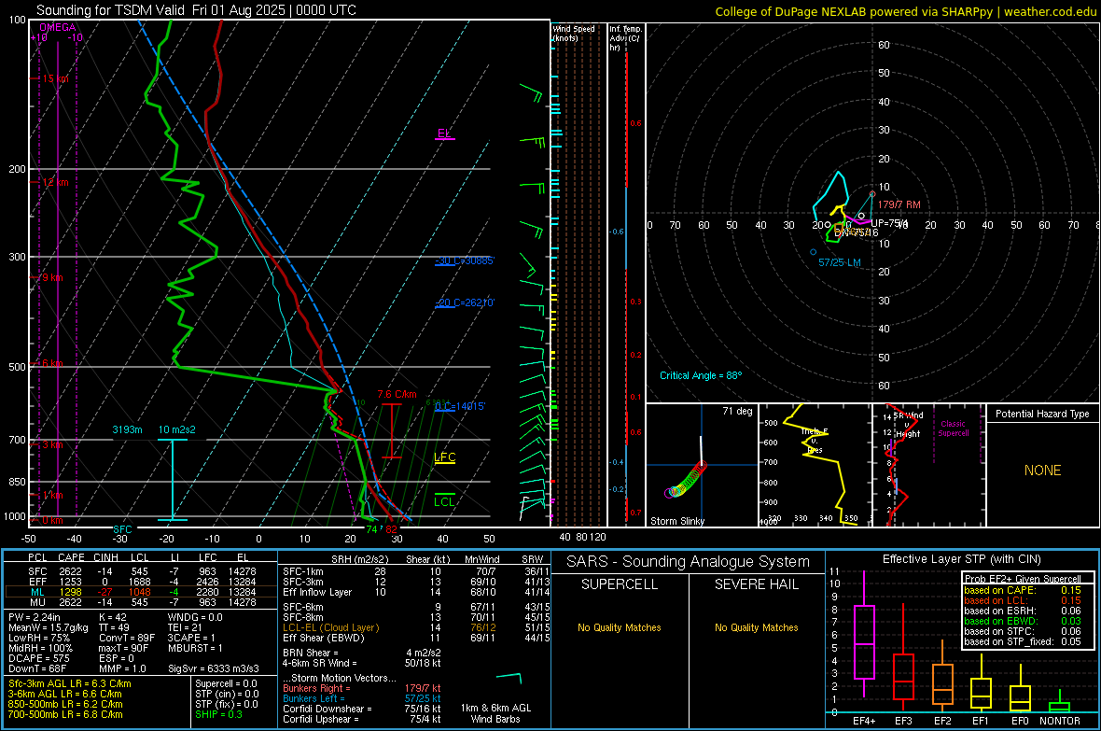Click 'Sfc-3km AGL LR = 6.3 C/km'
The image size is (1101, 731).
point(70,683)
